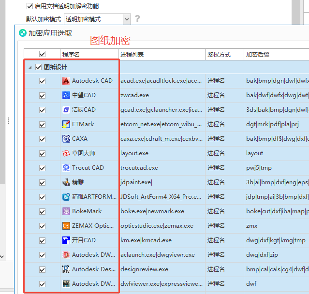Click the icon beside aclaunch.exe row
The height and width of the screenshot is (294, 309).
[x=66, y=255]
